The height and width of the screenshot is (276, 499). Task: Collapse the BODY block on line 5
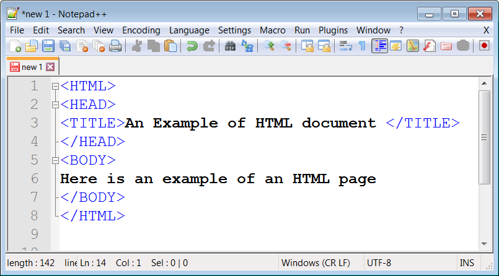pyautogui.click(x=55, y=160)
